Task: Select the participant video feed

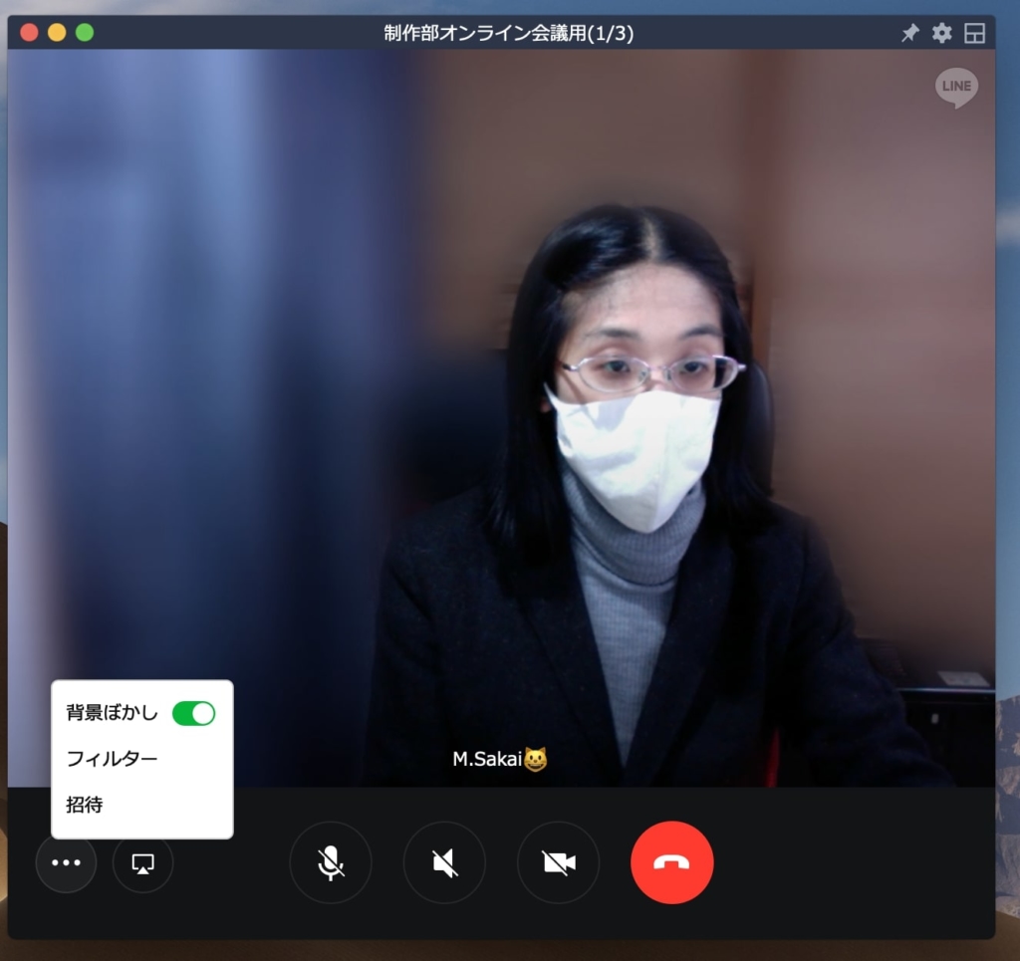Action: (501, 417)
